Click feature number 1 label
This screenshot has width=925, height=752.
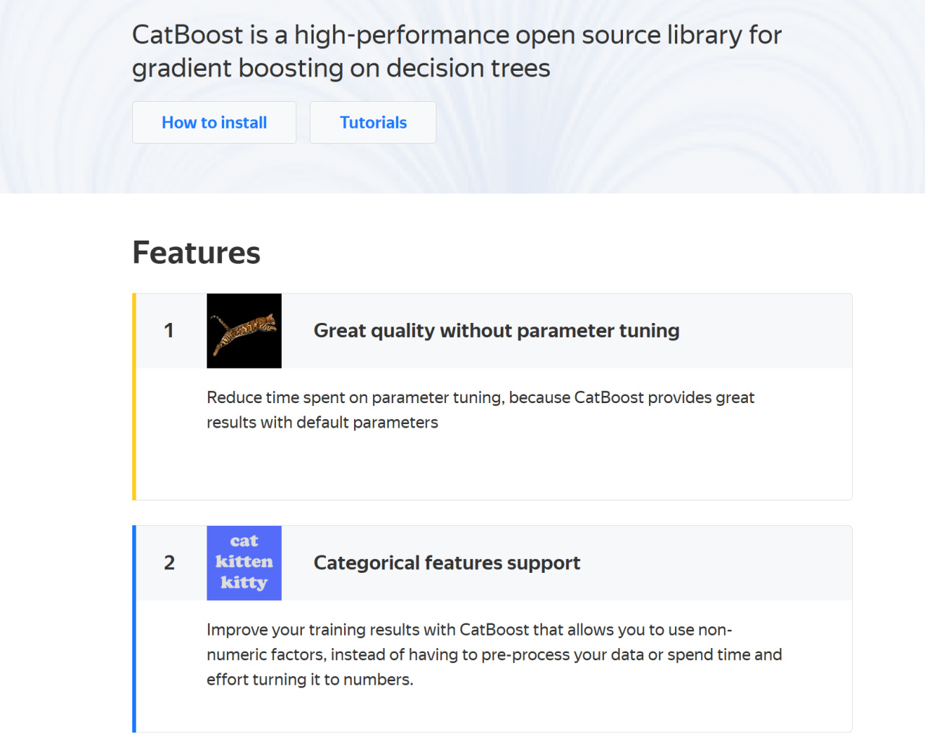point(169,331)
